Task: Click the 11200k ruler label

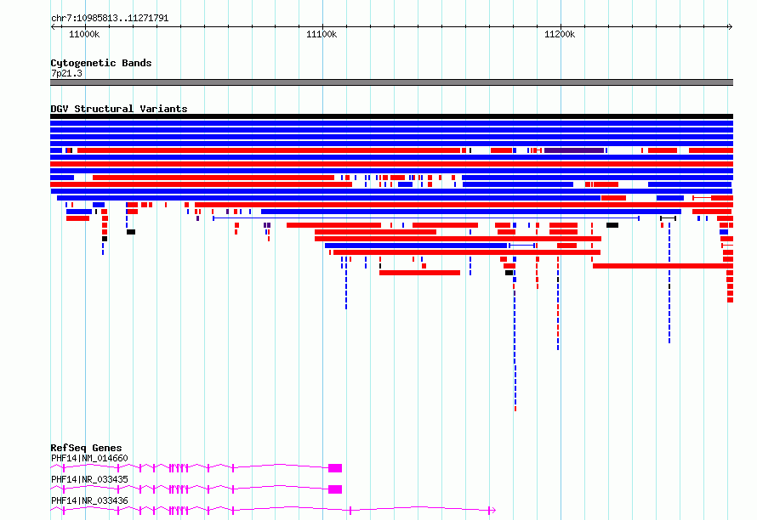Action: (x=560, y=35)
